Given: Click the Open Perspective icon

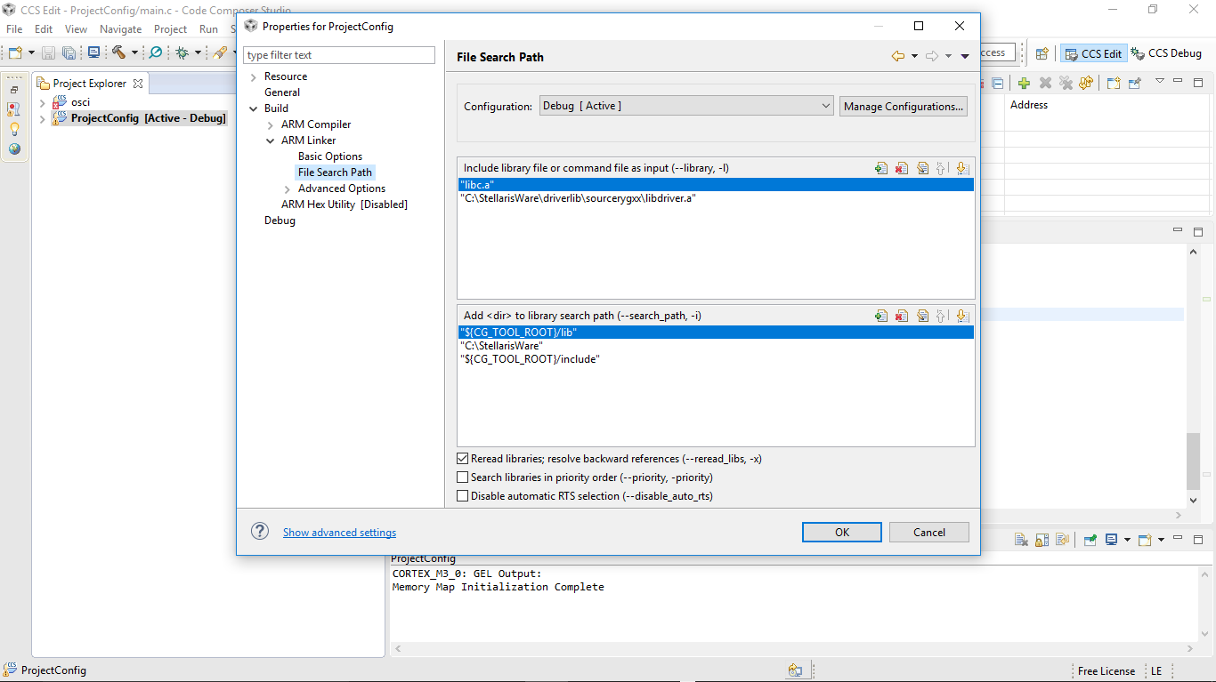Looking at the screenshot, I should tap(1042, 53).
